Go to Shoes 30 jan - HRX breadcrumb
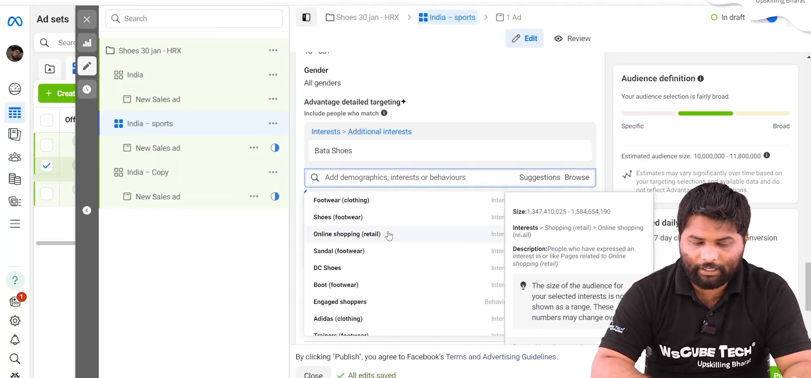The height and width of the screenshot is (378, 811). 363,17
